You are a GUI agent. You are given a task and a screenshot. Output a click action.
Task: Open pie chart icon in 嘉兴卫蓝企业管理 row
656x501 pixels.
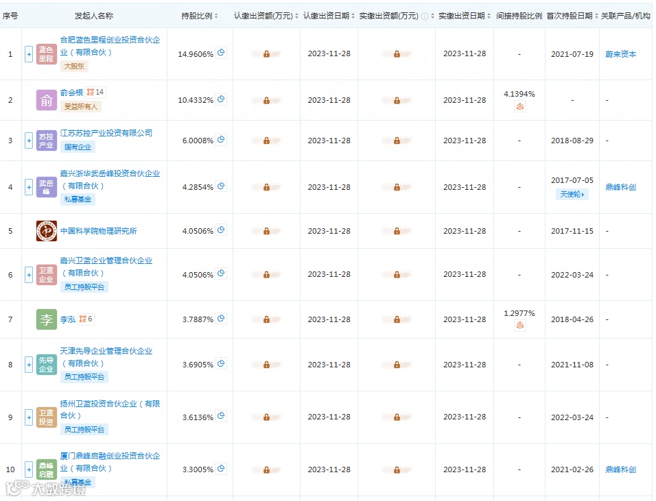pos(222,273)
